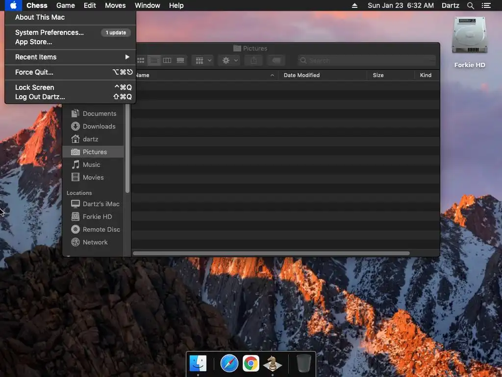This screenshot has width=502, height=377.
Task: Open the Moves menu
Action: point(115,5)
